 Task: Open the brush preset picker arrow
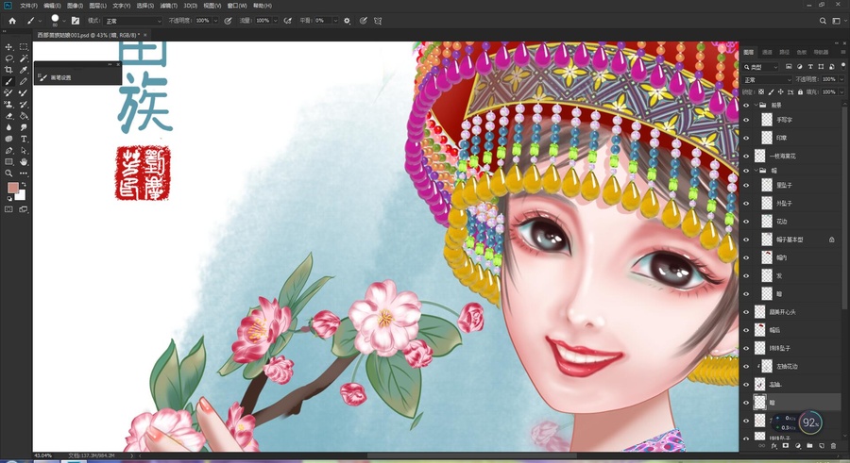(64, 21)
